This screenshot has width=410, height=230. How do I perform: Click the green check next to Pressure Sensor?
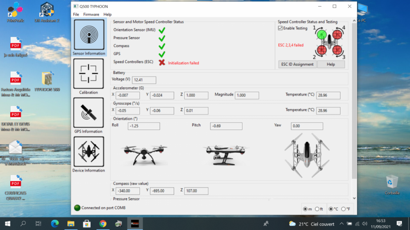coord(162,38)
